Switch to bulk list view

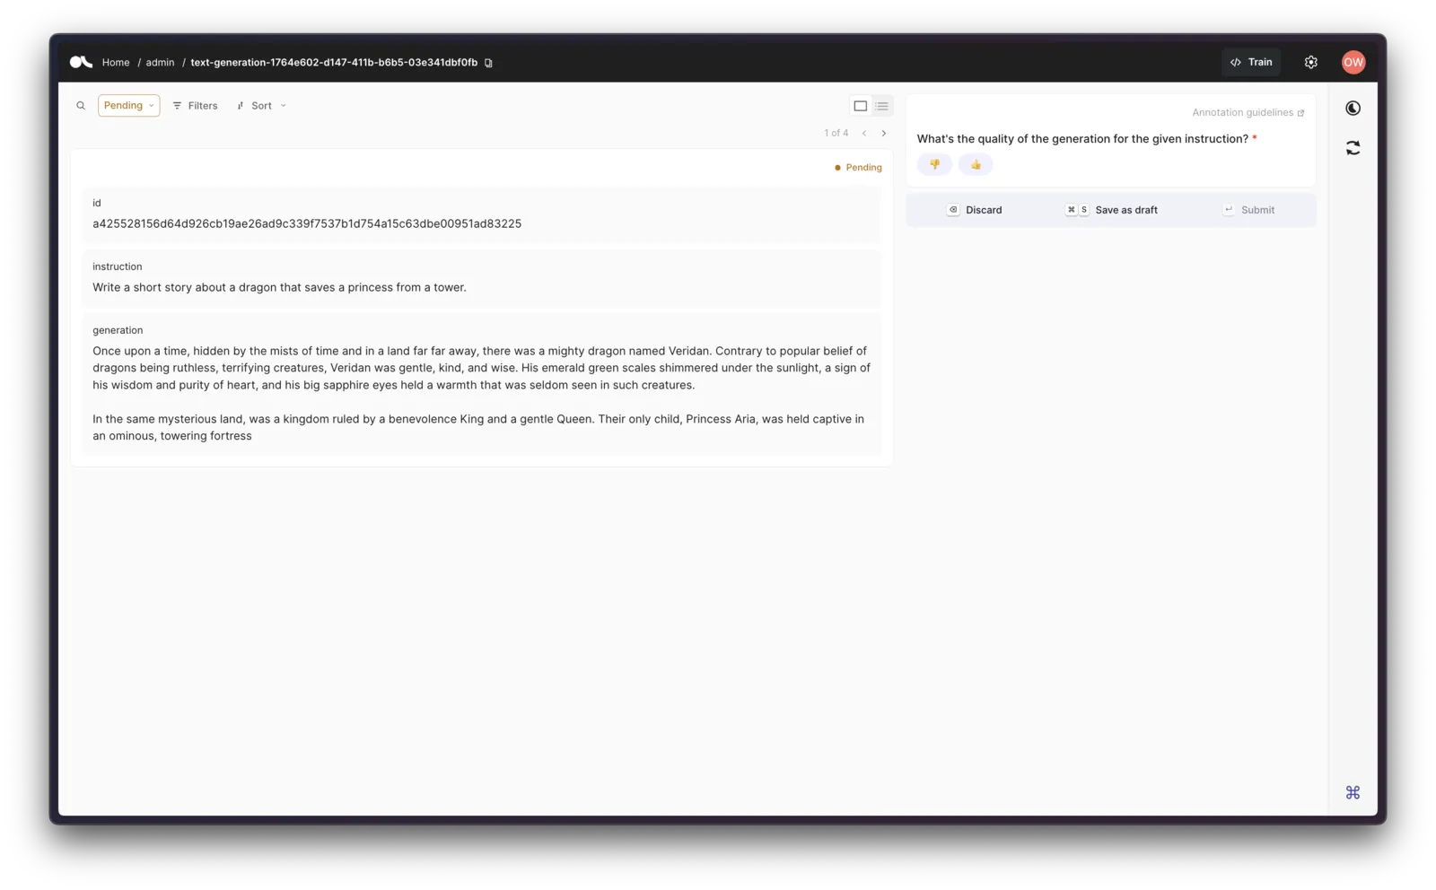(882, 106)
